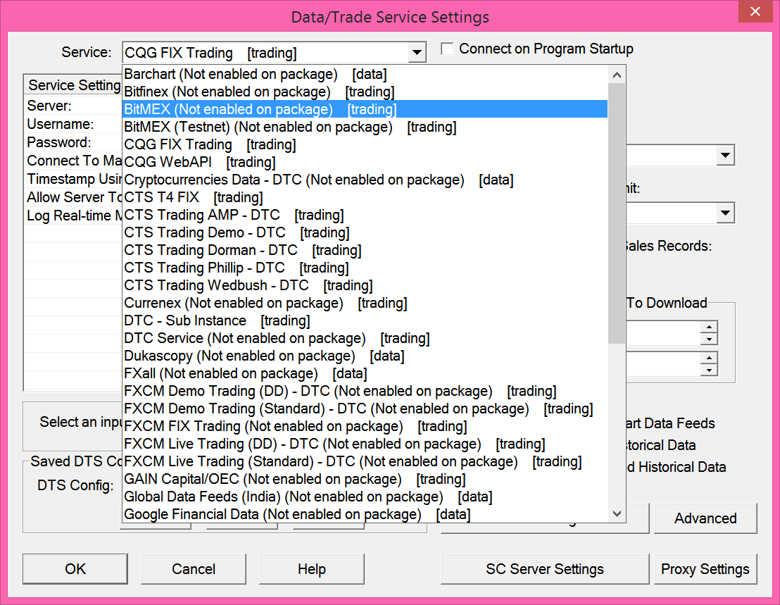
Task: Select FXCM FIX Trading entry
Action: [365, 426]
